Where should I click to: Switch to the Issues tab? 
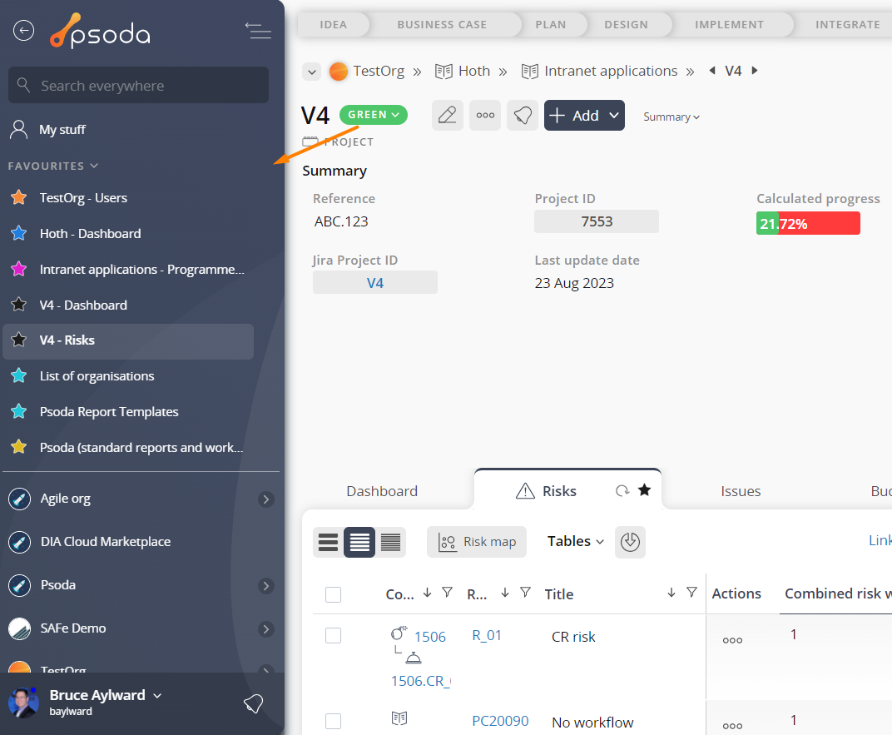(741, 491)
